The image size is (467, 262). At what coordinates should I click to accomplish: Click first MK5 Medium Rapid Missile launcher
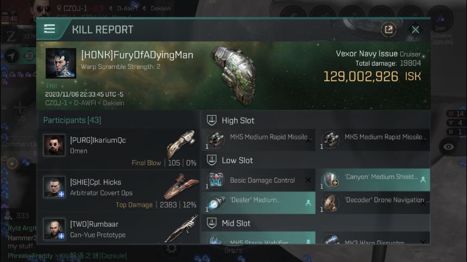pos(258,140)
